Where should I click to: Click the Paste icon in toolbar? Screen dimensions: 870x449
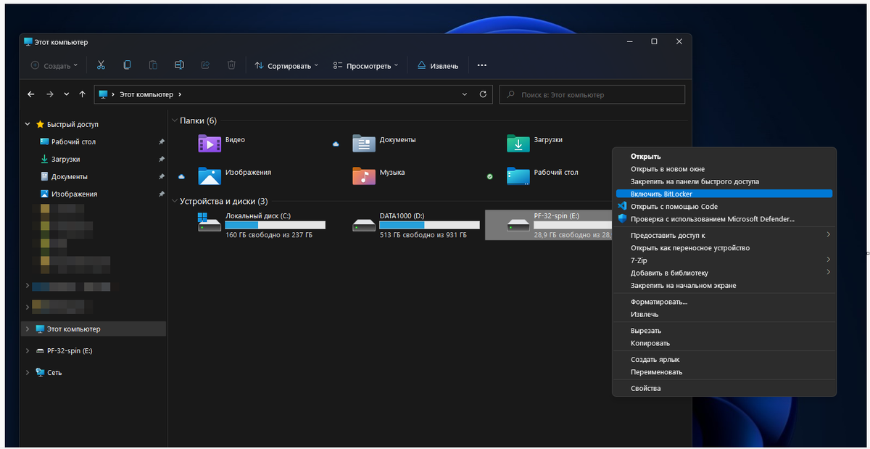[x=153, y=65]
